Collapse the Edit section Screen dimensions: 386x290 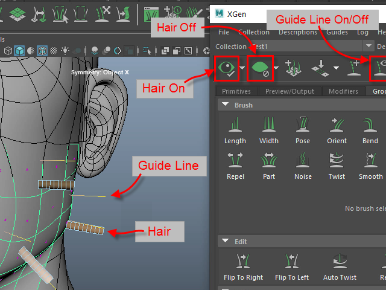[x=225, y=242]
